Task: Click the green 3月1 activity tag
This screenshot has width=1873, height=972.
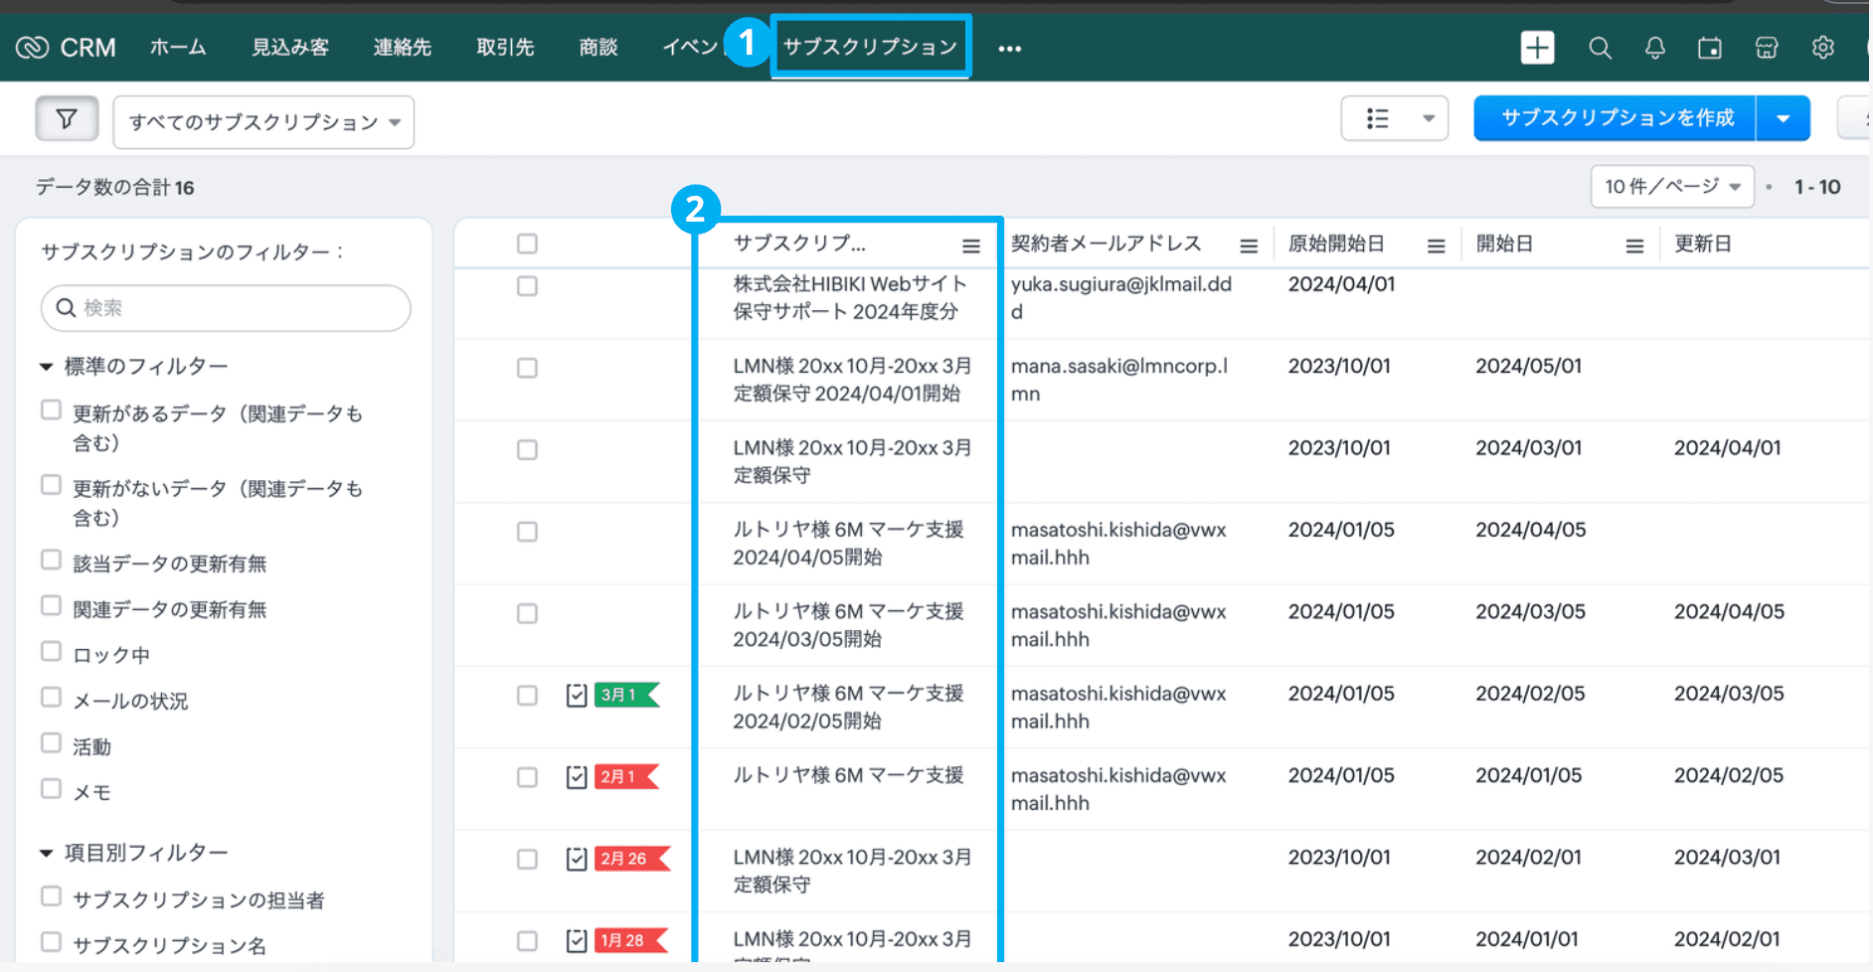Action: click(627, 695)
